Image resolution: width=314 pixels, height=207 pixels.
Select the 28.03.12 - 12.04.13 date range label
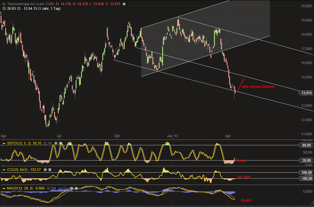coord(34,9)
